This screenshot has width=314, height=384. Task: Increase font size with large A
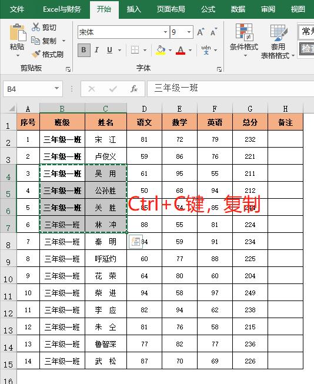pyautogui.click(x=201, y=32)
